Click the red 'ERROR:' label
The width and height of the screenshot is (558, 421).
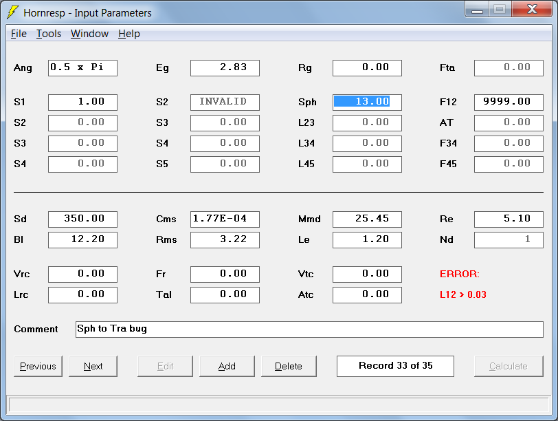460,274
